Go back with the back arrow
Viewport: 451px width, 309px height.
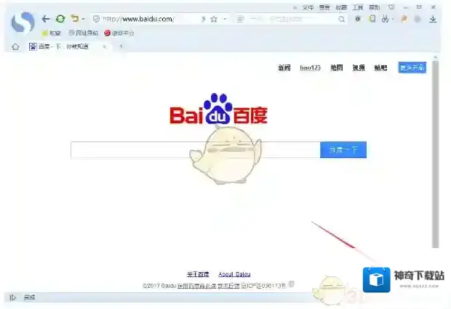[46, 19]
